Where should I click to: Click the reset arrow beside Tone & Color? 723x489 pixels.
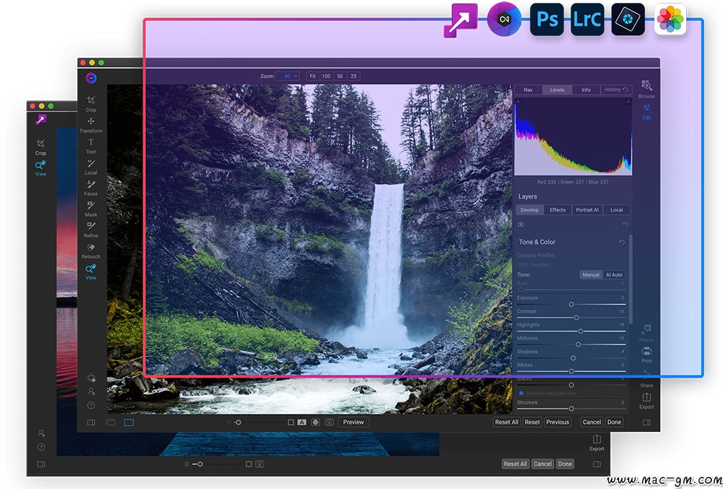pos(622,242)
